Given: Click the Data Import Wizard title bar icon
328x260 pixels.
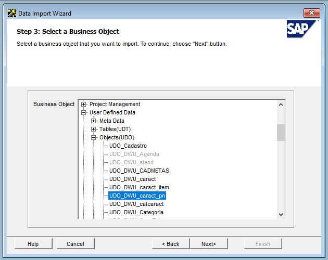Looking at the screenshot, I should tap(11, 13).
